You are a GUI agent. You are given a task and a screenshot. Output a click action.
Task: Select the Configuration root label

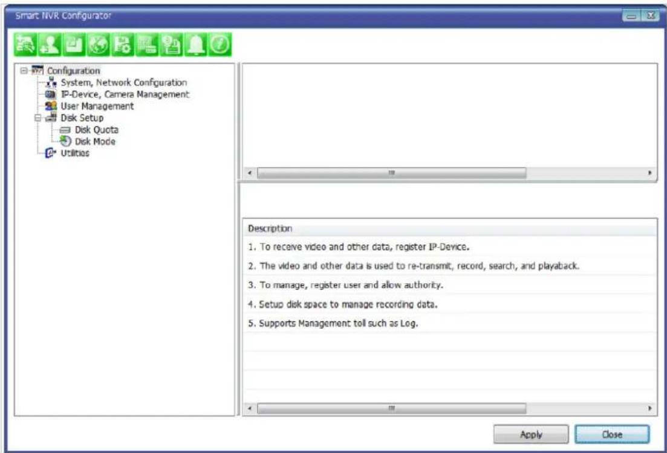pyautogui.click(x=74, y=71)
